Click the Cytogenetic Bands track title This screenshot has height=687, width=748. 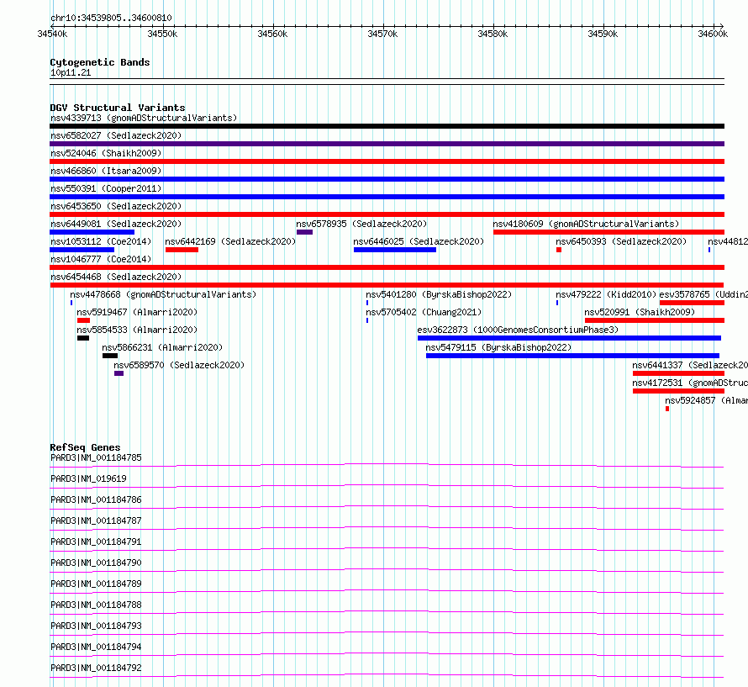click(x=100, y=62)
